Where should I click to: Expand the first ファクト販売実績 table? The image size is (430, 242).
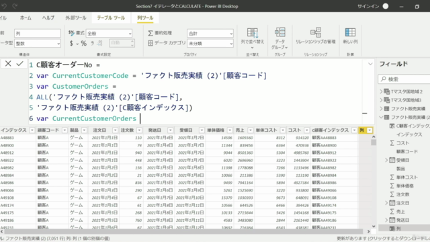(381, 109)
